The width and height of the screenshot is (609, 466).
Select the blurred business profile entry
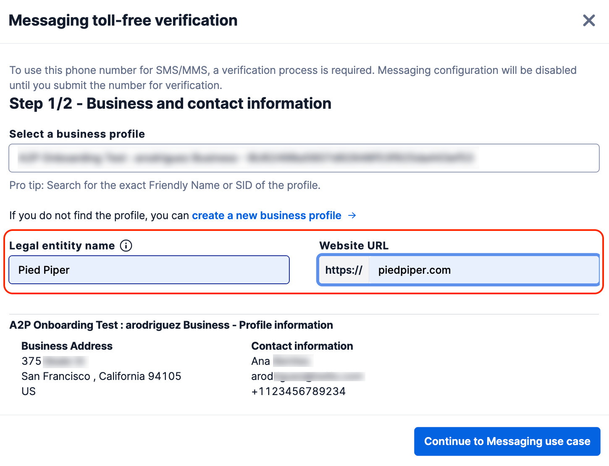(246, 158)
